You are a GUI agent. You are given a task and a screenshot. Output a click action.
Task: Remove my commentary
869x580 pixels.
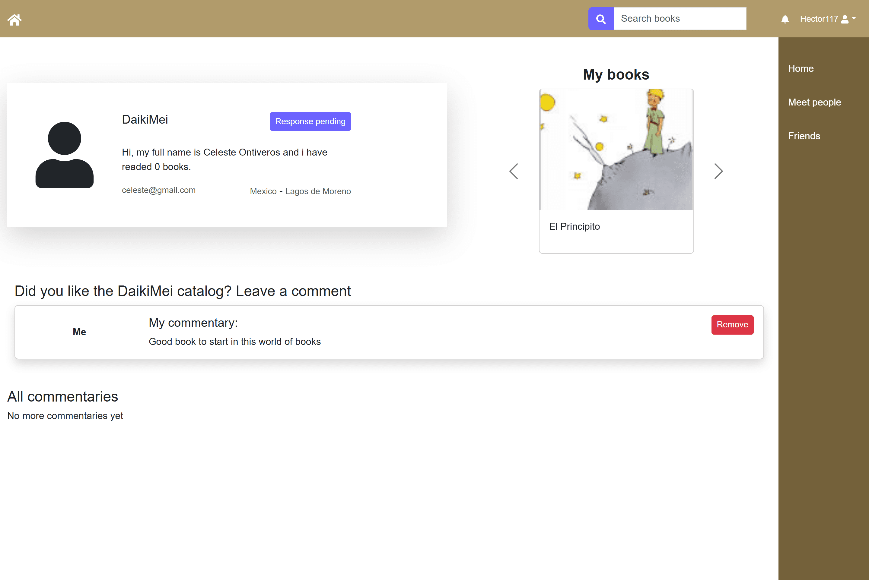732,325
